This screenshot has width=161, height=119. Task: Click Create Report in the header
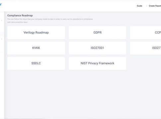155,6
